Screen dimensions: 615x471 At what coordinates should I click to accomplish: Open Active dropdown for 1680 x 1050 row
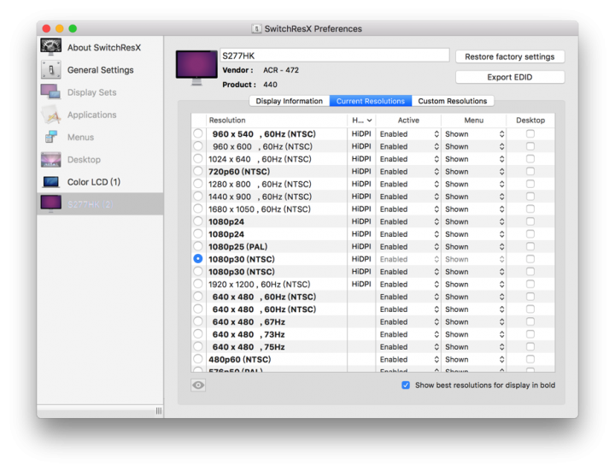click(x=408, y=209)
